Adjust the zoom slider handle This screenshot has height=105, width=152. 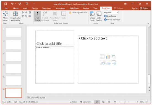[x=125, y=102]
